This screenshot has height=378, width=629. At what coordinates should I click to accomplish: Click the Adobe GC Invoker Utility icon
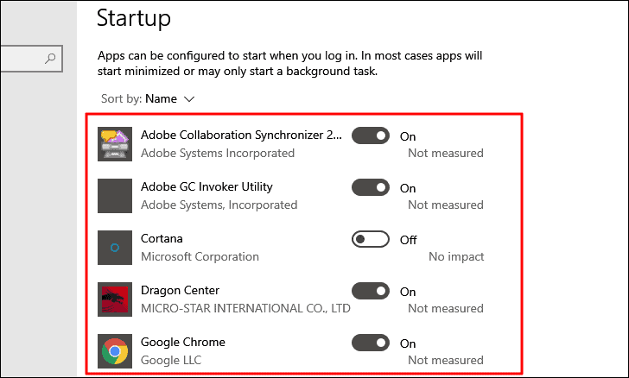coord(115,196)
